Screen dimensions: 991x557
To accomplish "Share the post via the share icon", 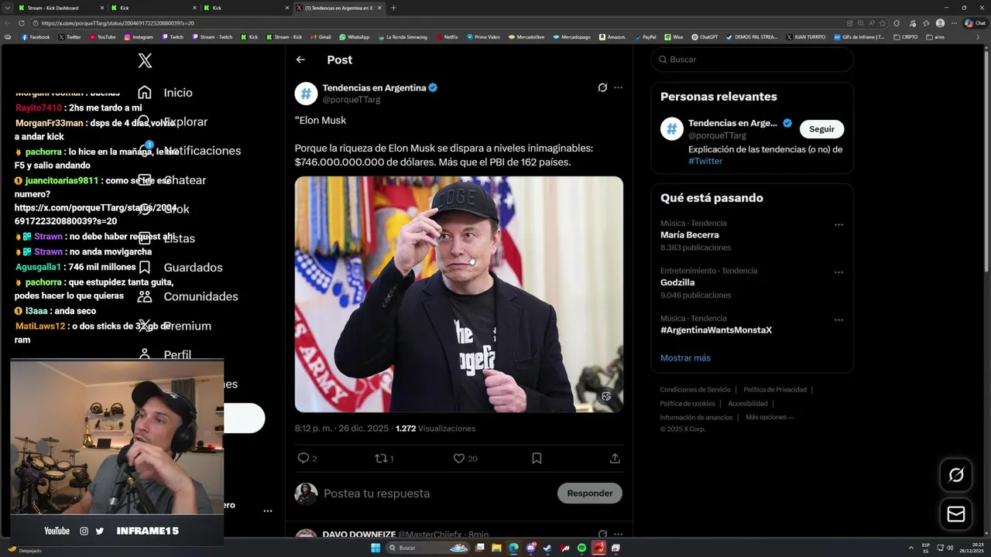I will tap(615, 458).
